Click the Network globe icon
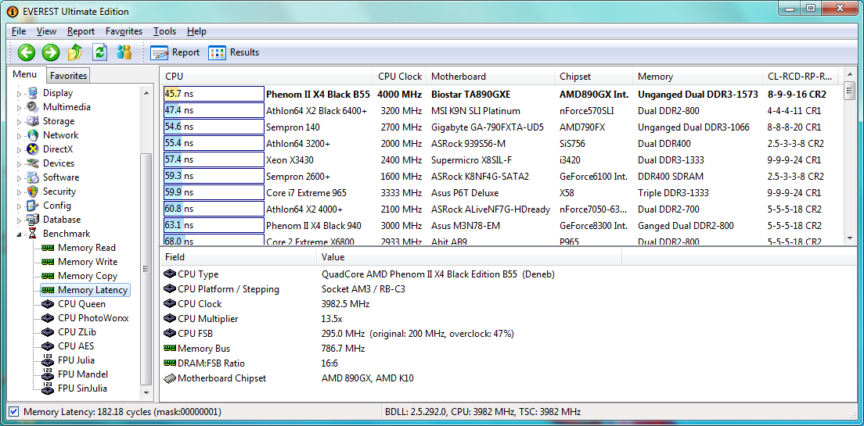Screen dimensions: 864x426 pos(33,135)
